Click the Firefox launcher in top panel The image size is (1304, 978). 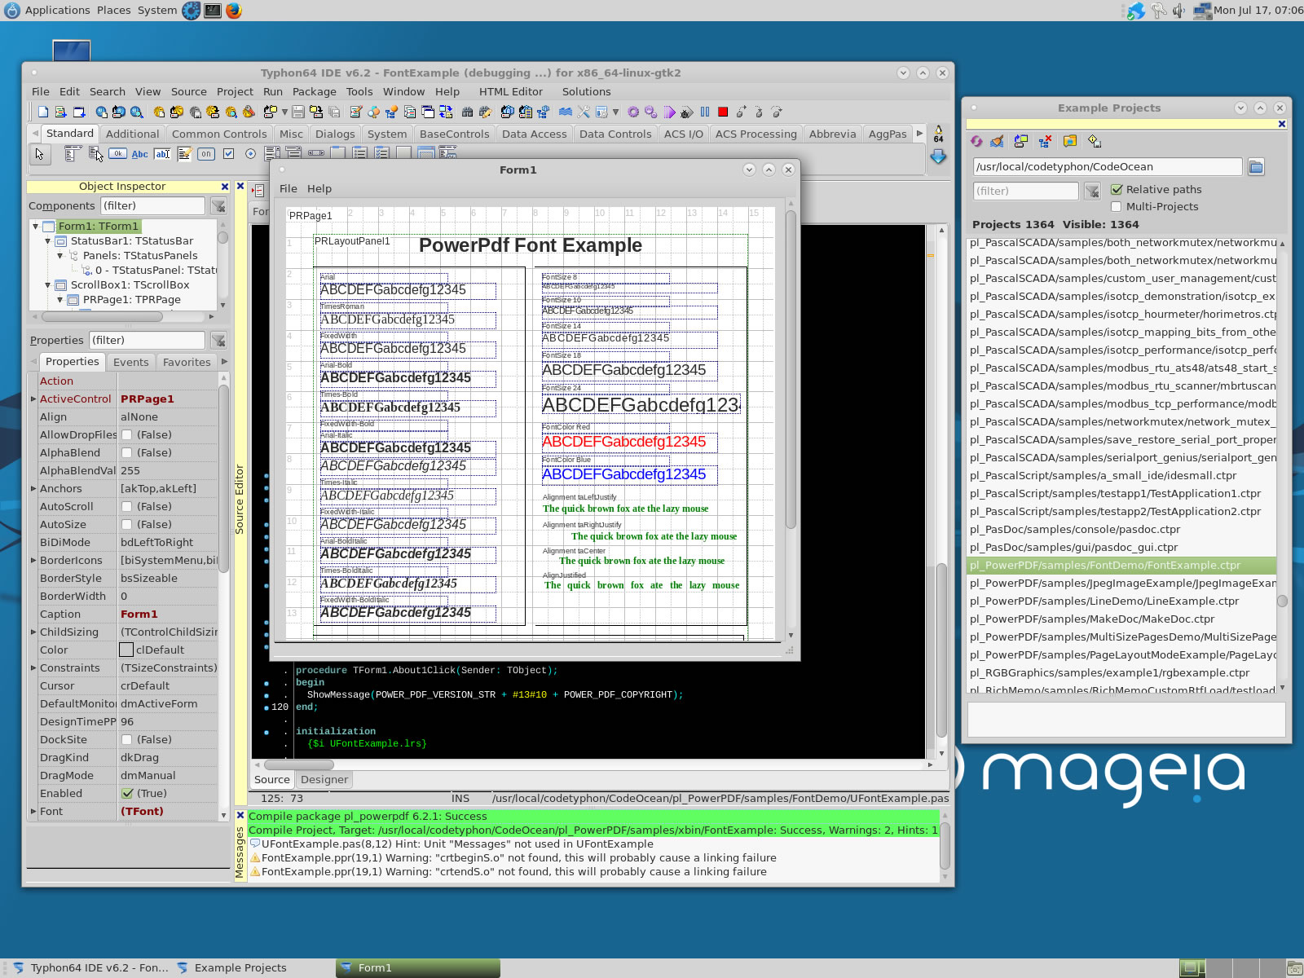(234, 11)
